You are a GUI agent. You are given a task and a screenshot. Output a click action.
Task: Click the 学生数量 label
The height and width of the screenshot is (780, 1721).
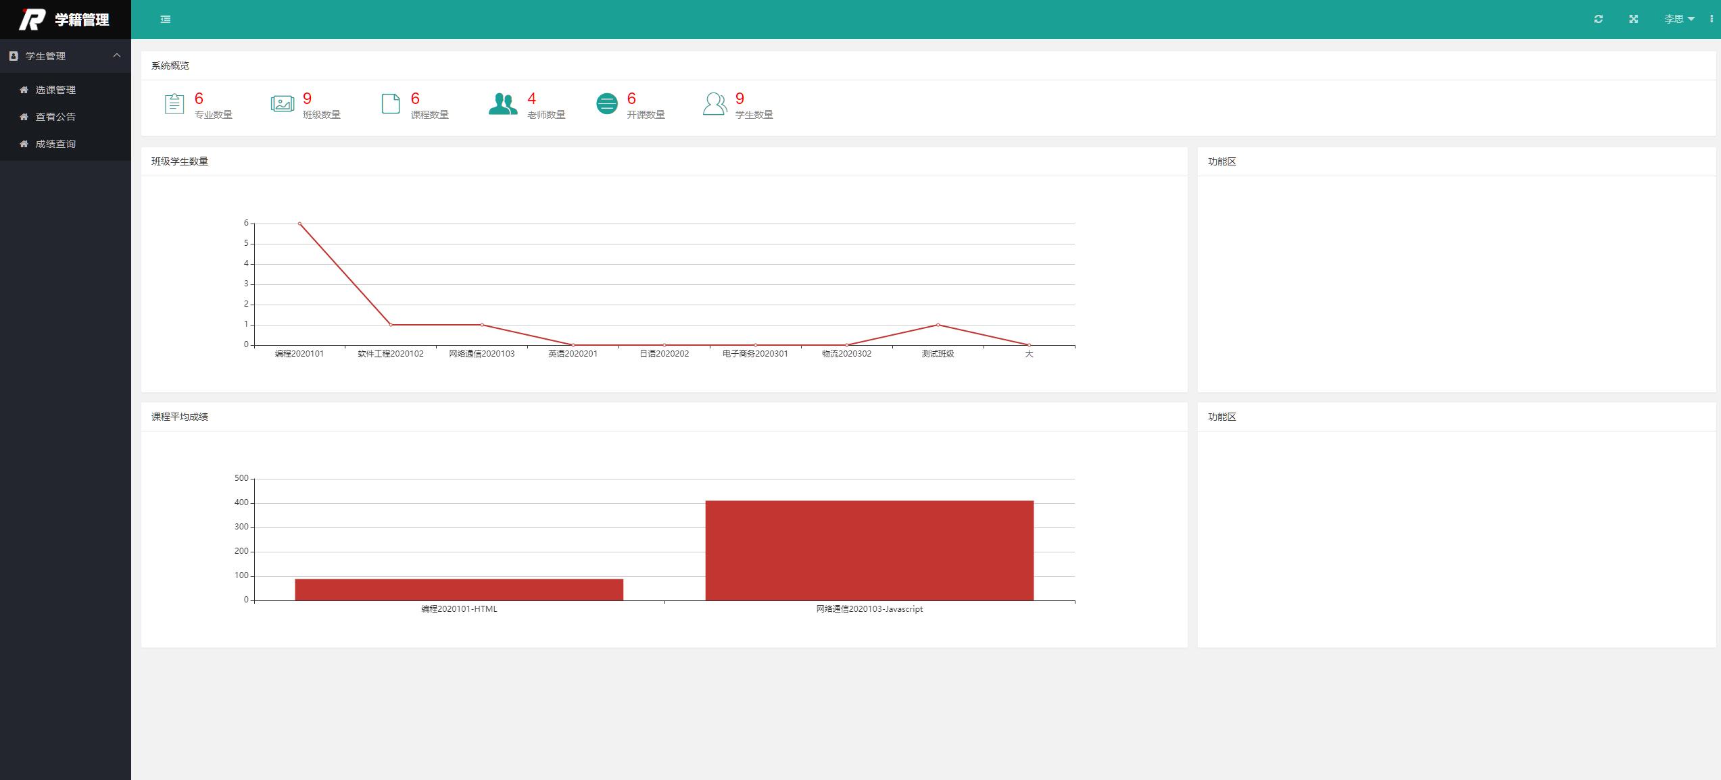754,115
